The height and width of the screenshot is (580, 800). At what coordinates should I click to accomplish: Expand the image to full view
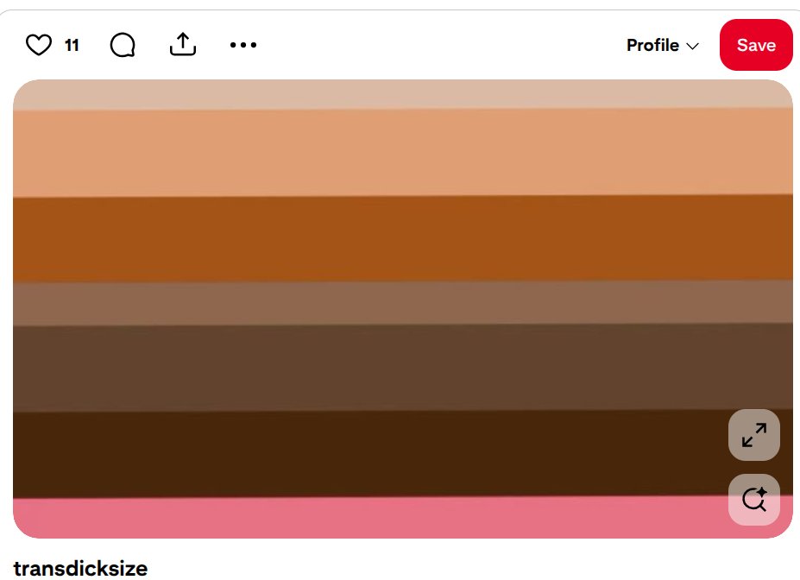tap(754, 435)
